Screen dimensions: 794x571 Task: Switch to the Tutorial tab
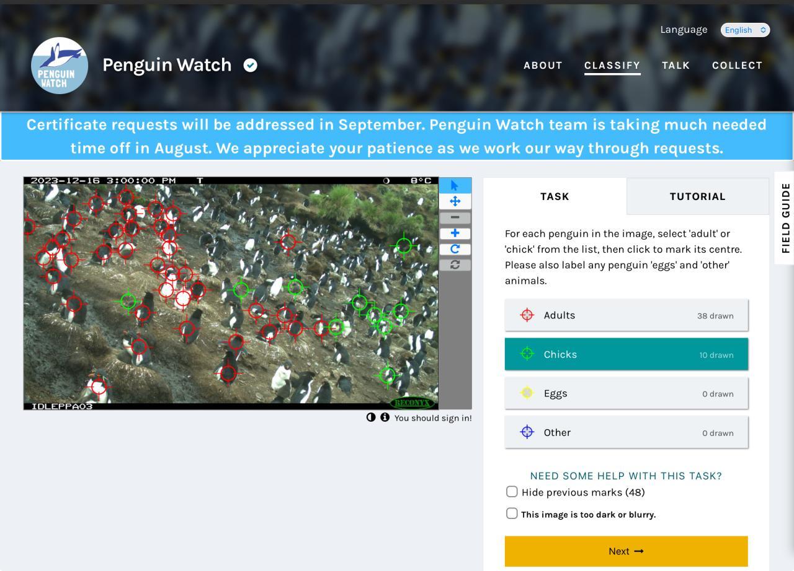[x=698, y=196]
